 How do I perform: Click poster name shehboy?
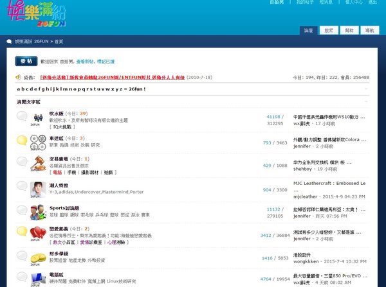[x=302, y=169]
